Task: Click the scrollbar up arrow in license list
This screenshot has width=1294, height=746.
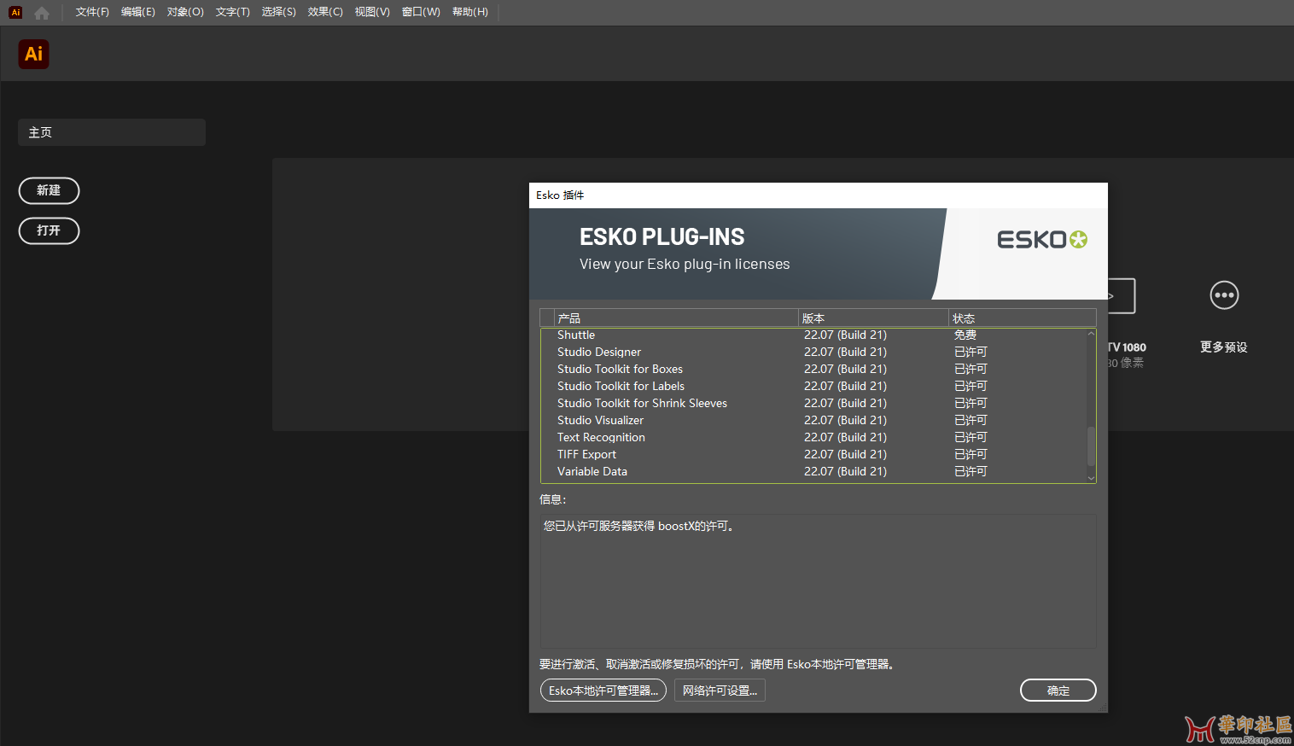Action: 1091,334
